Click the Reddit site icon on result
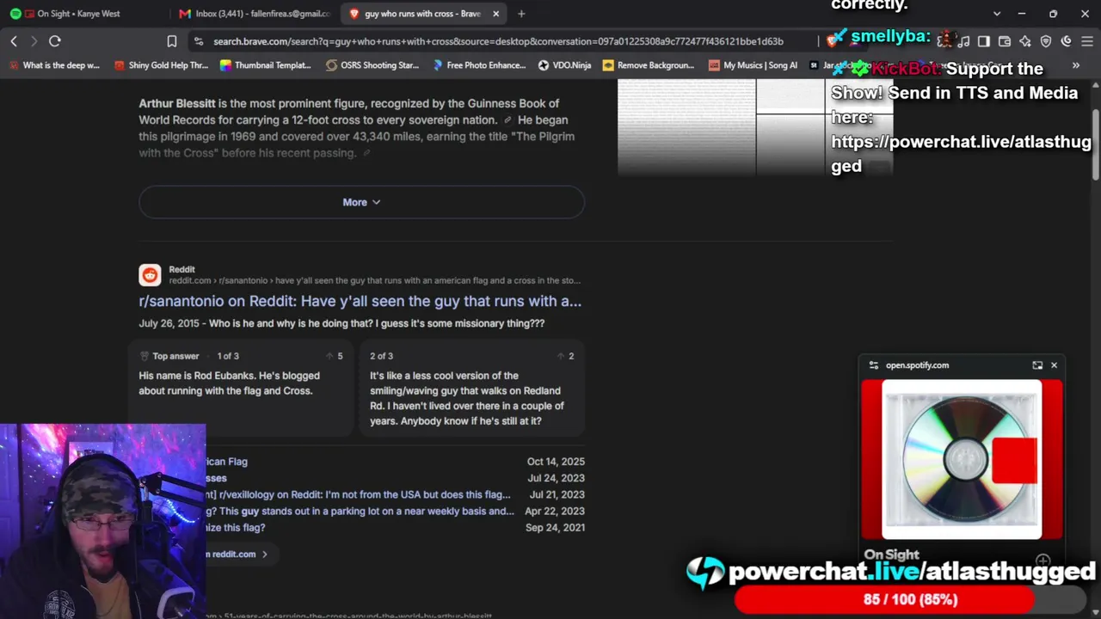Screen dimensions: 1101x619 click(150, 274)
